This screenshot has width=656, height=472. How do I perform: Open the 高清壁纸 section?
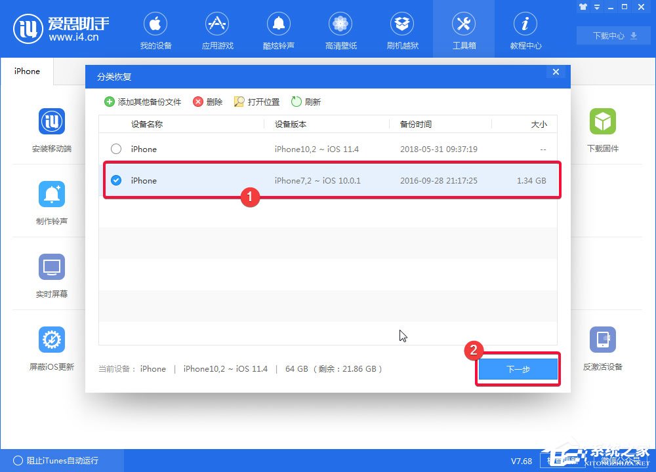pyautogui.click(x=340, y=29)
